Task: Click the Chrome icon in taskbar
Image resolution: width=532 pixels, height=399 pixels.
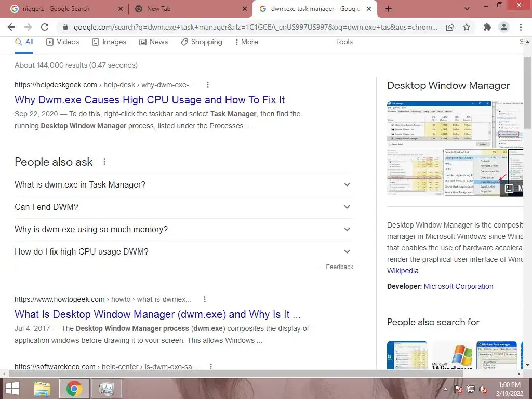Action: click(74, 389)
